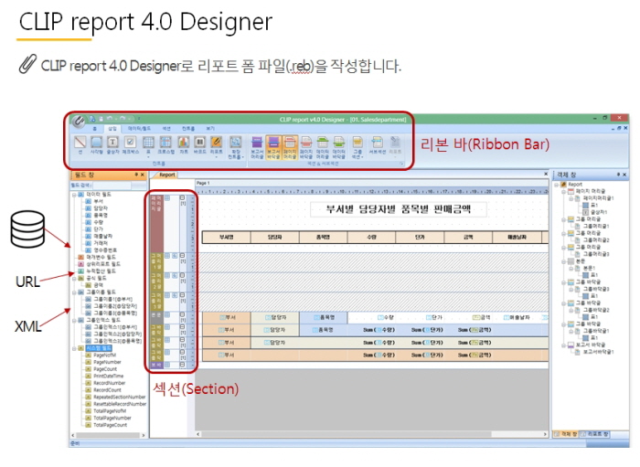Open the Home (홈) ribbon tab
Screen dimensions: 640x467
[95, 129]
